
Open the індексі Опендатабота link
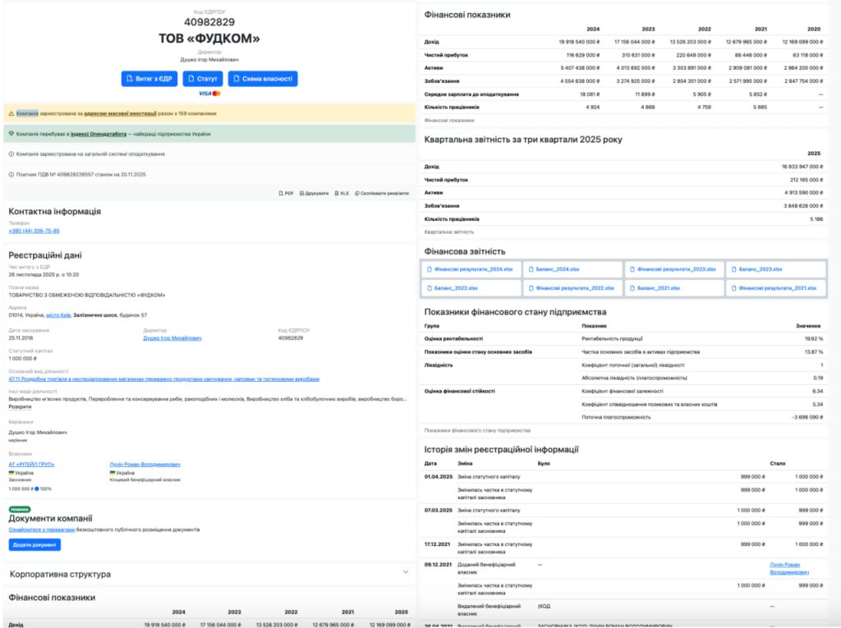click(x=98, y=133)
